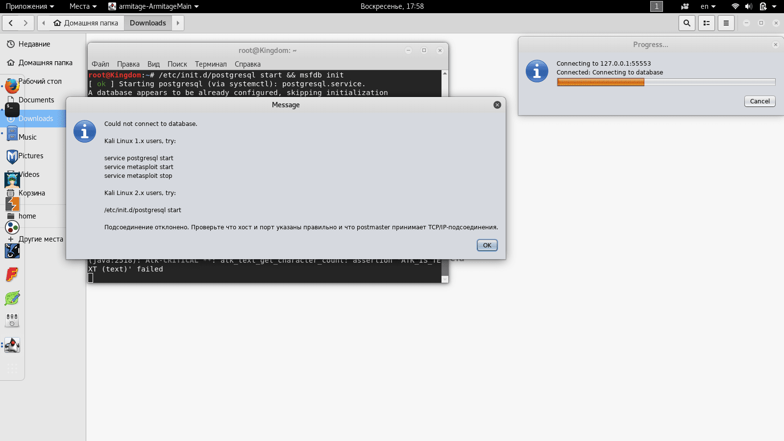The width and height of the screenshot is (784, 441).
Task: Open the en keyboard layout dropdown
Action: (708, 6)
